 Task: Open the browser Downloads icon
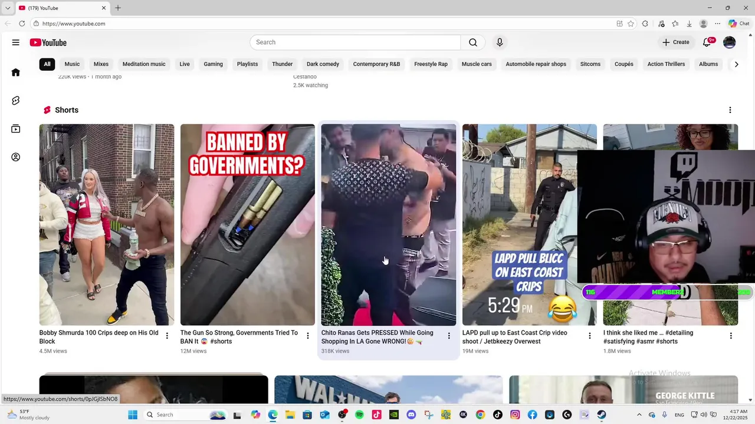pos(689,24)
